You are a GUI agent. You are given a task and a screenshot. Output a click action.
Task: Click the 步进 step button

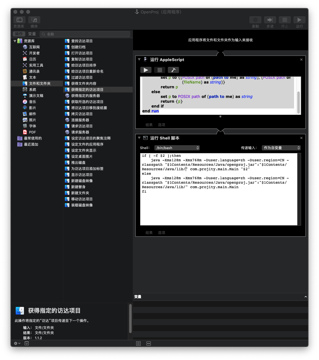coord(270,20)
